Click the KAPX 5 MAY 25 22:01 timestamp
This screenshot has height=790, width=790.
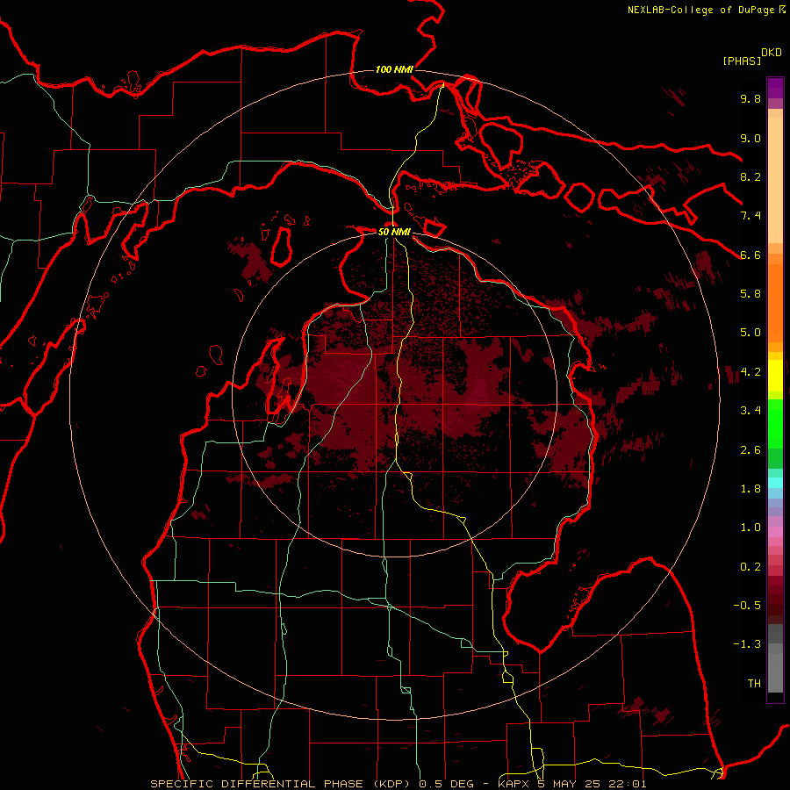coord(573,784)
